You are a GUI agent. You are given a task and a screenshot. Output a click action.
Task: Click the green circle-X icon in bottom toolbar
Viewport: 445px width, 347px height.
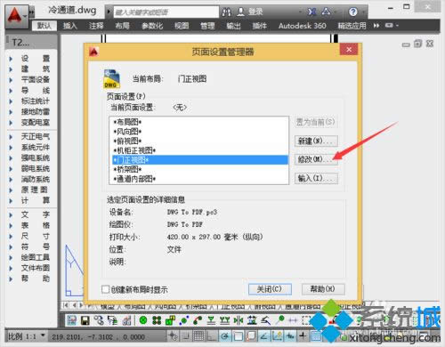143,320
